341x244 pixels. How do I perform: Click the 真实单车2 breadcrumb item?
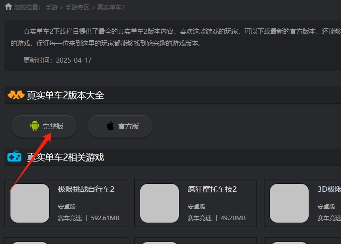pos(111,7)
